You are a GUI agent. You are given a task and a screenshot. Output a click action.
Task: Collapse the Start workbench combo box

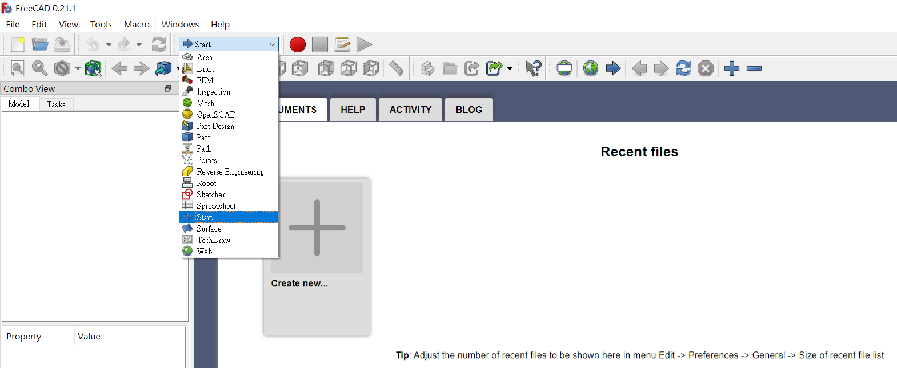coord(229,44)
